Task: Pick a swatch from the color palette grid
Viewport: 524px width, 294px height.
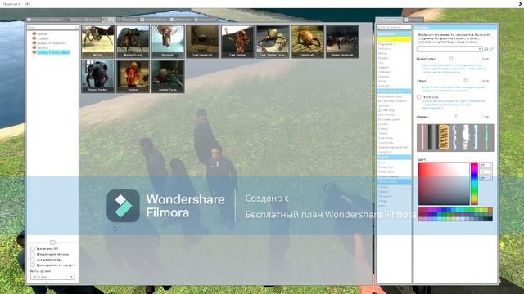Action: coord(455,214)
